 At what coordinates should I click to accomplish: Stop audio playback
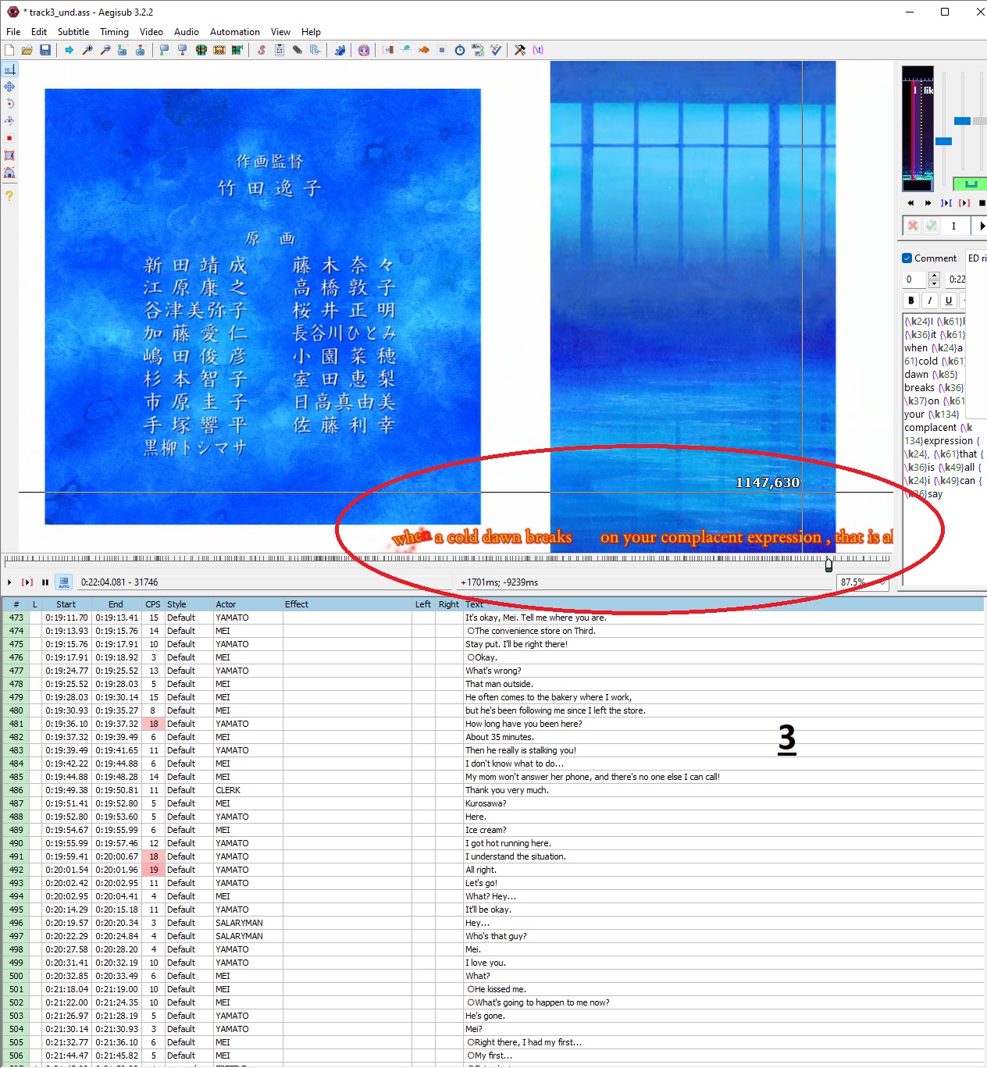tap(982, 203)
